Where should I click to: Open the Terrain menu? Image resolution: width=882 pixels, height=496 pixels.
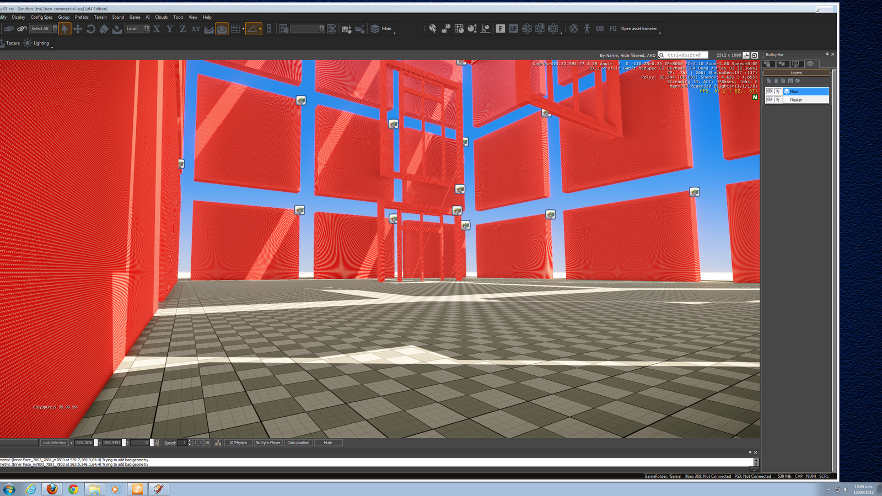(100, 17)
